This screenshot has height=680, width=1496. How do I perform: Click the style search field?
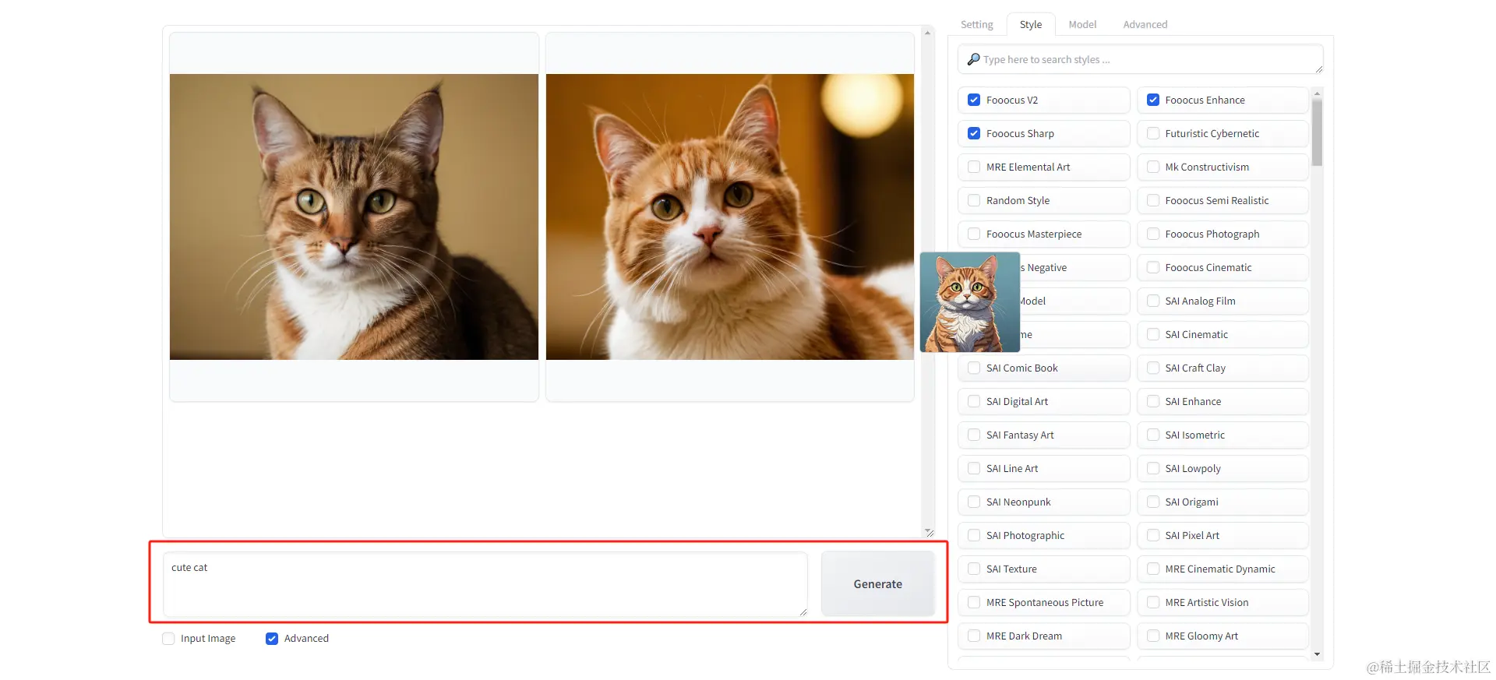[x=1140, y=59]
